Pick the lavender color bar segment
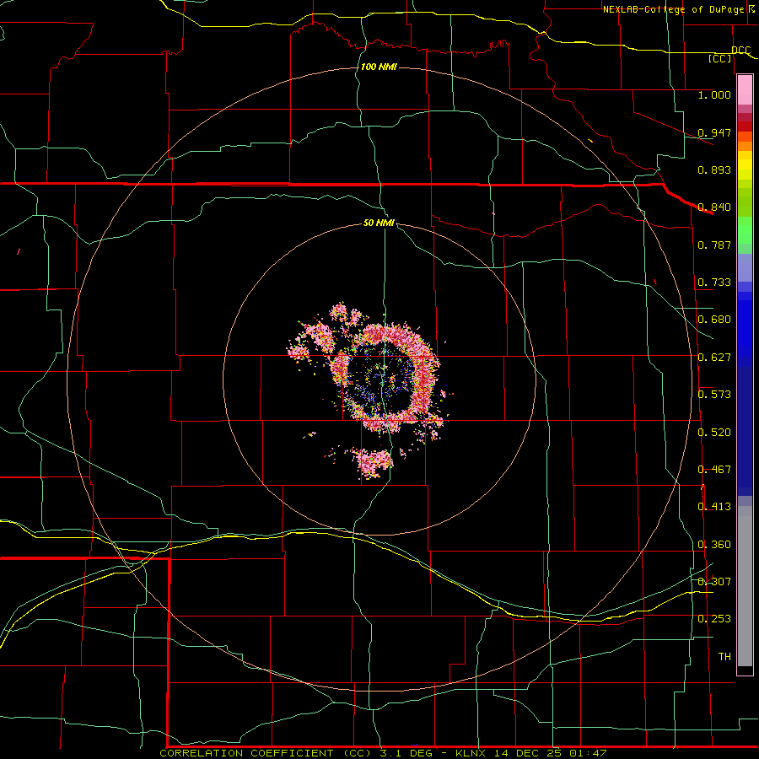The width and height of the screenshot is (759, 759). 745,268
